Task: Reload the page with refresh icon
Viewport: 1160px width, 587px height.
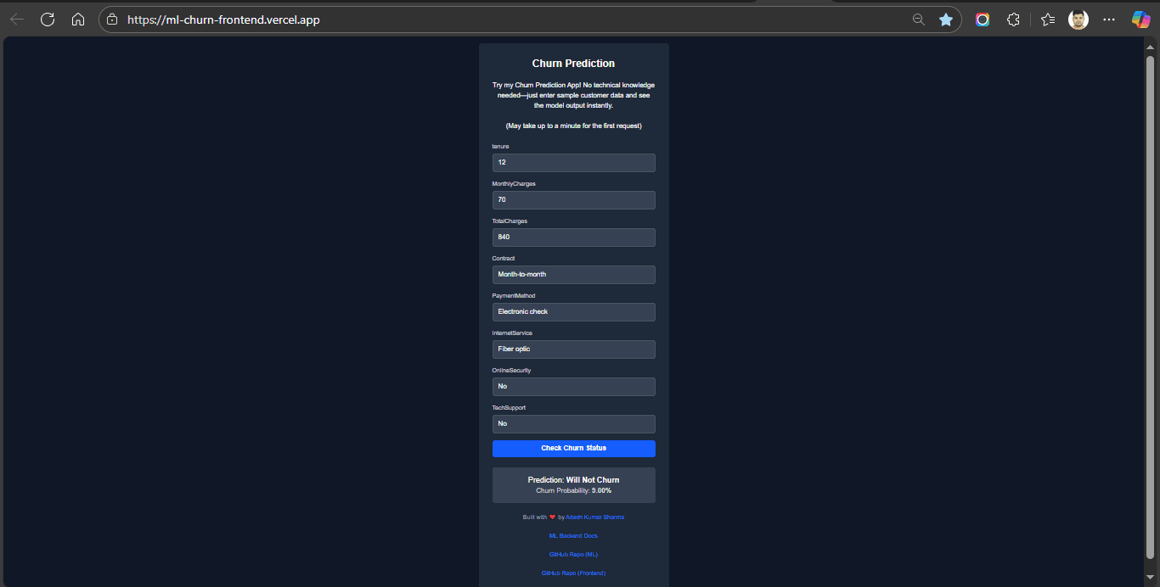Action: 48,20
